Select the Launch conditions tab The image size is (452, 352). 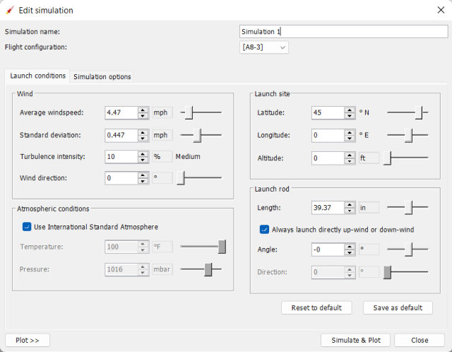tap(38, 76)
